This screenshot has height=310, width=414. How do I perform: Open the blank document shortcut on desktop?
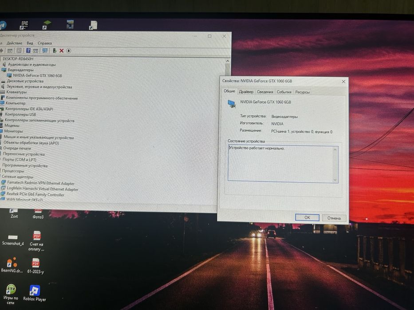[x=93, y=25]
